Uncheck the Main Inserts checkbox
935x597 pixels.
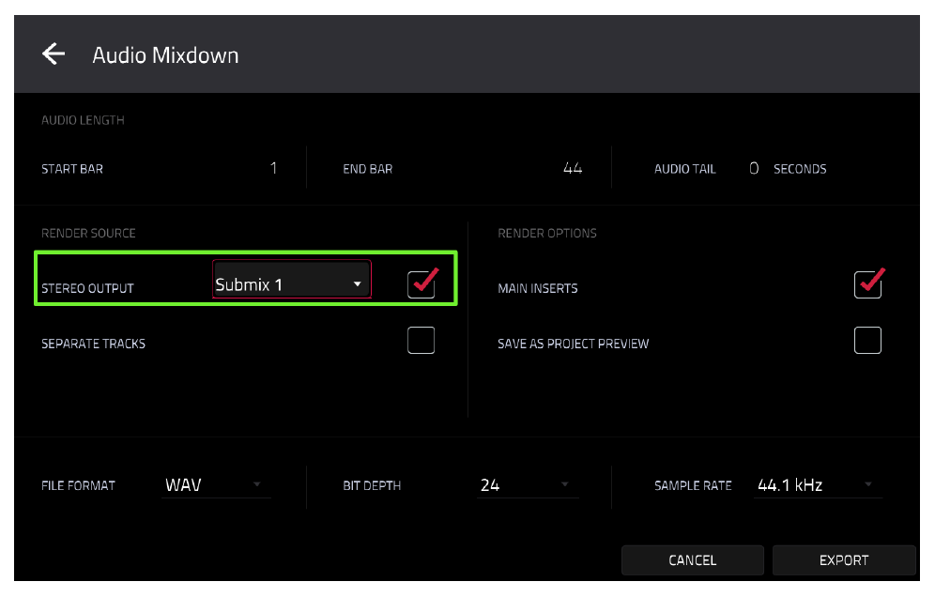867,284
